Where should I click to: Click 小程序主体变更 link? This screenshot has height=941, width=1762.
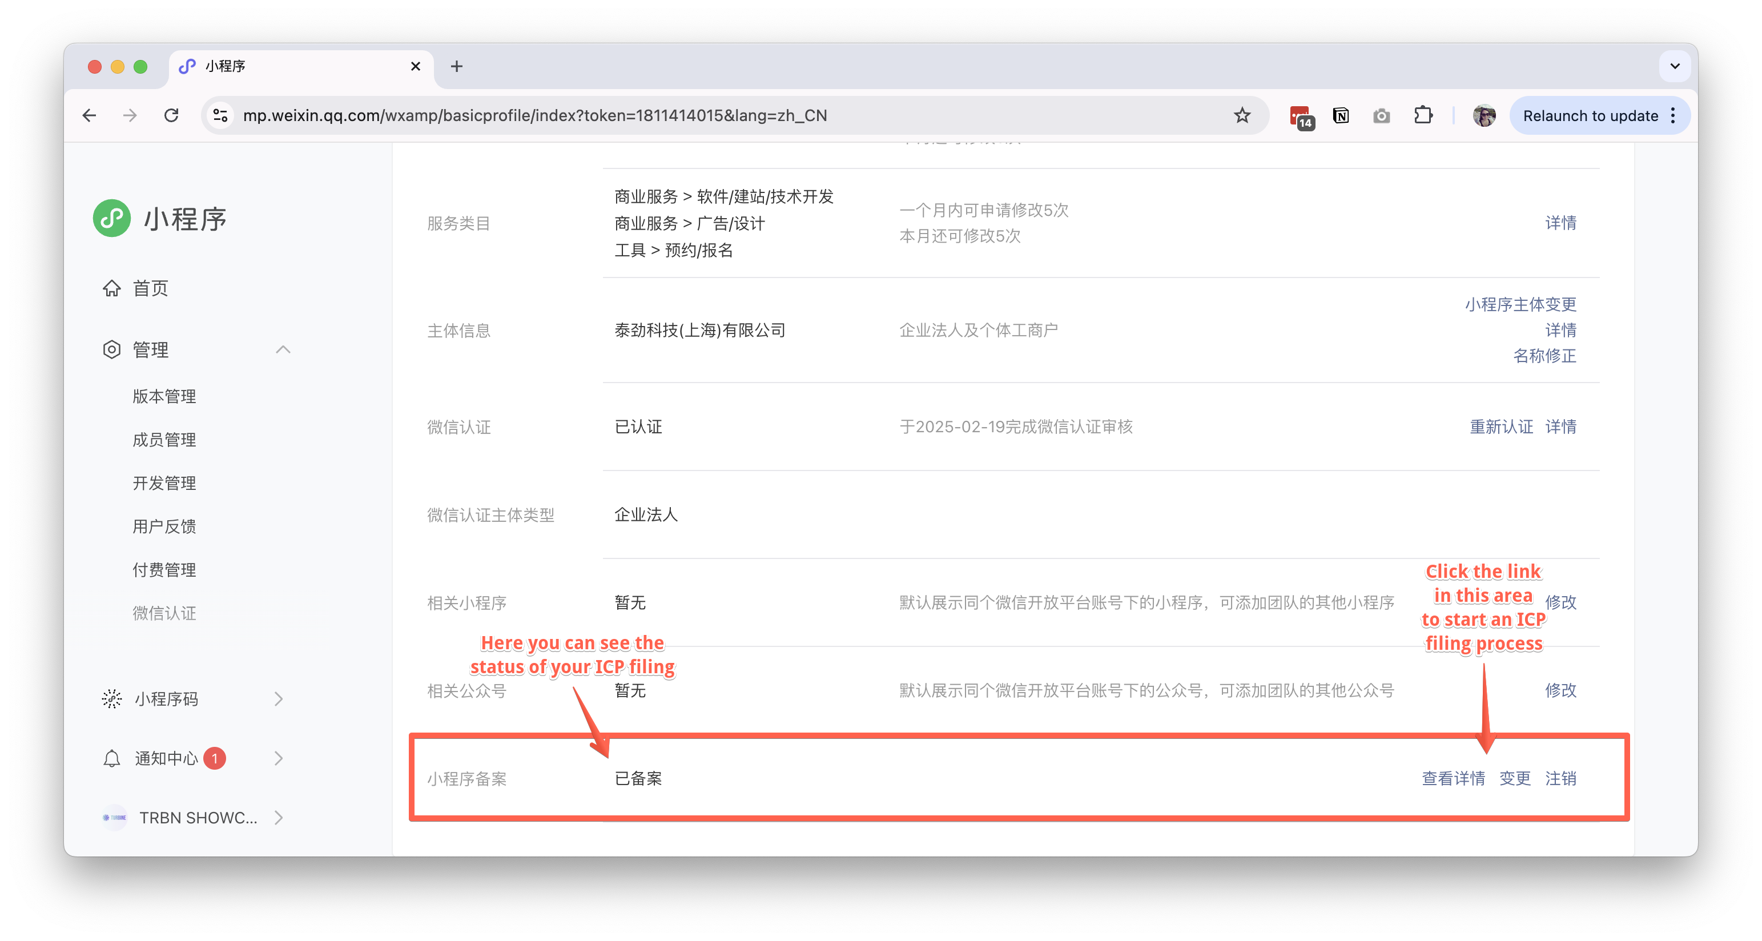coord(1520,304)
